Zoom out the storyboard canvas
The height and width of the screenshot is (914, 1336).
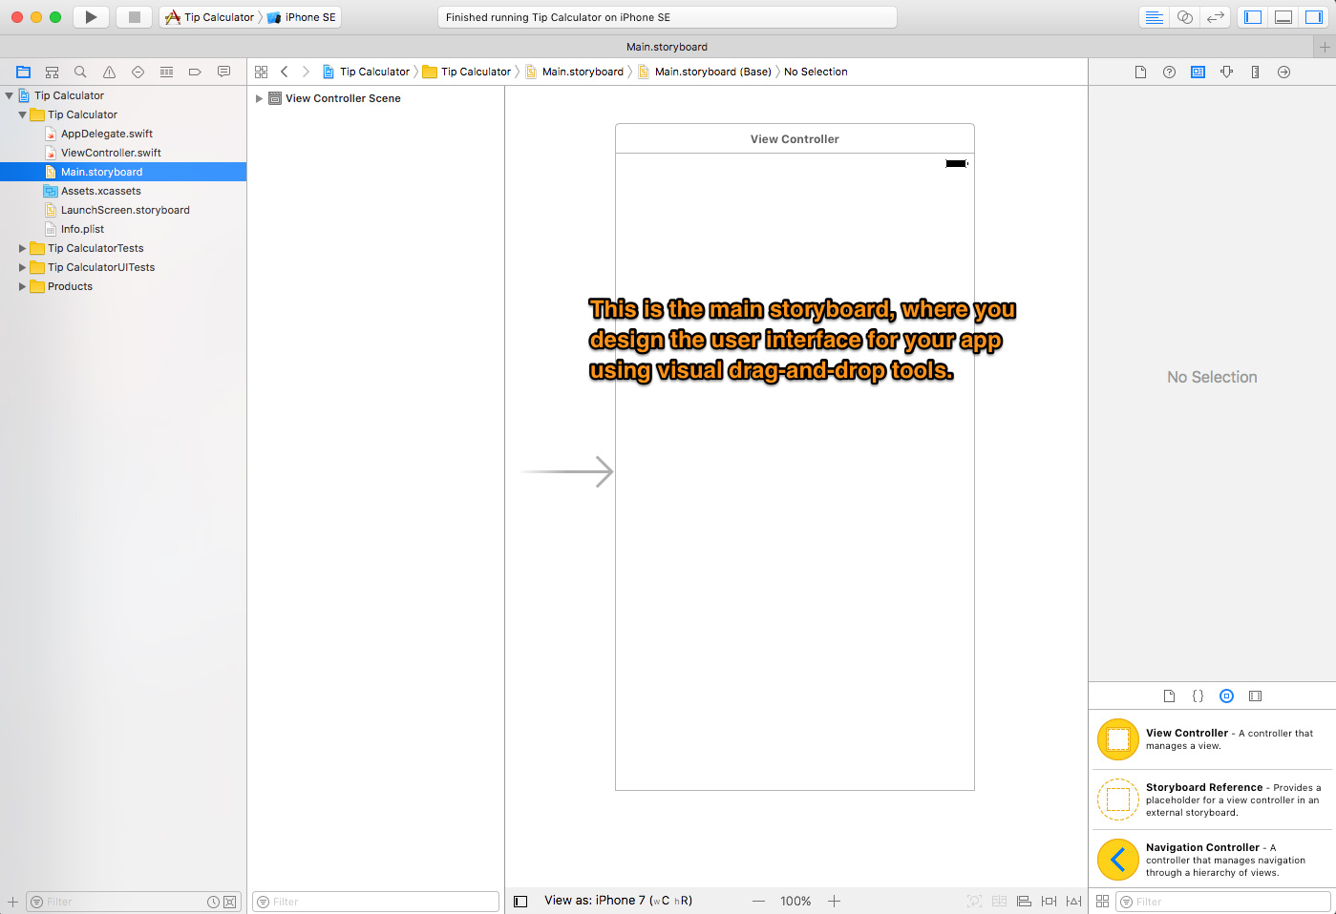point(758,901)
